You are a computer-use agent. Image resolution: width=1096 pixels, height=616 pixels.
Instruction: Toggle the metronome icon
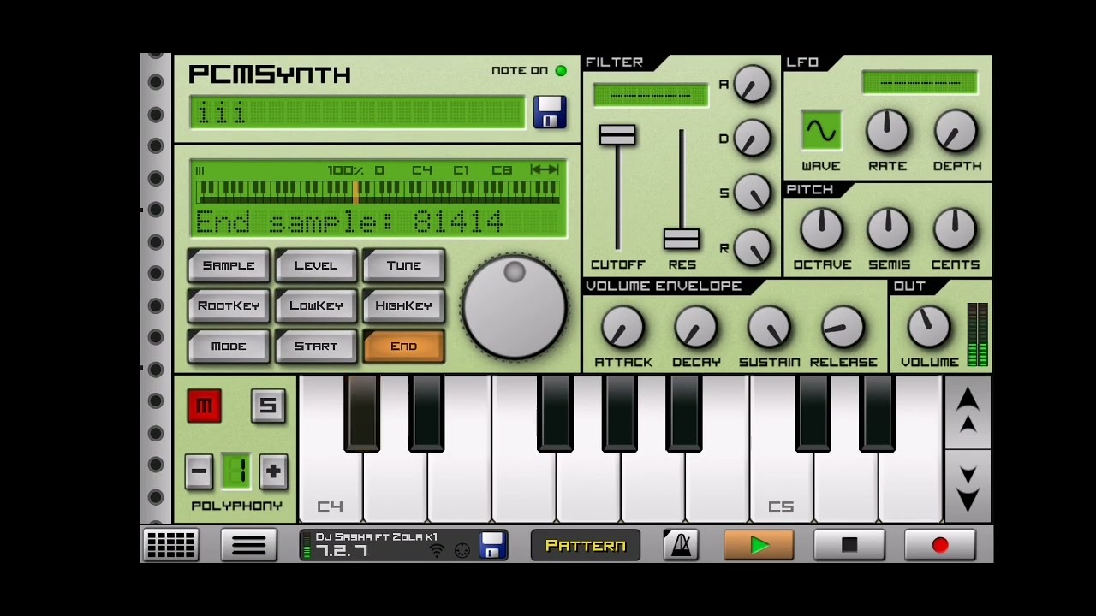click(681, 545)
